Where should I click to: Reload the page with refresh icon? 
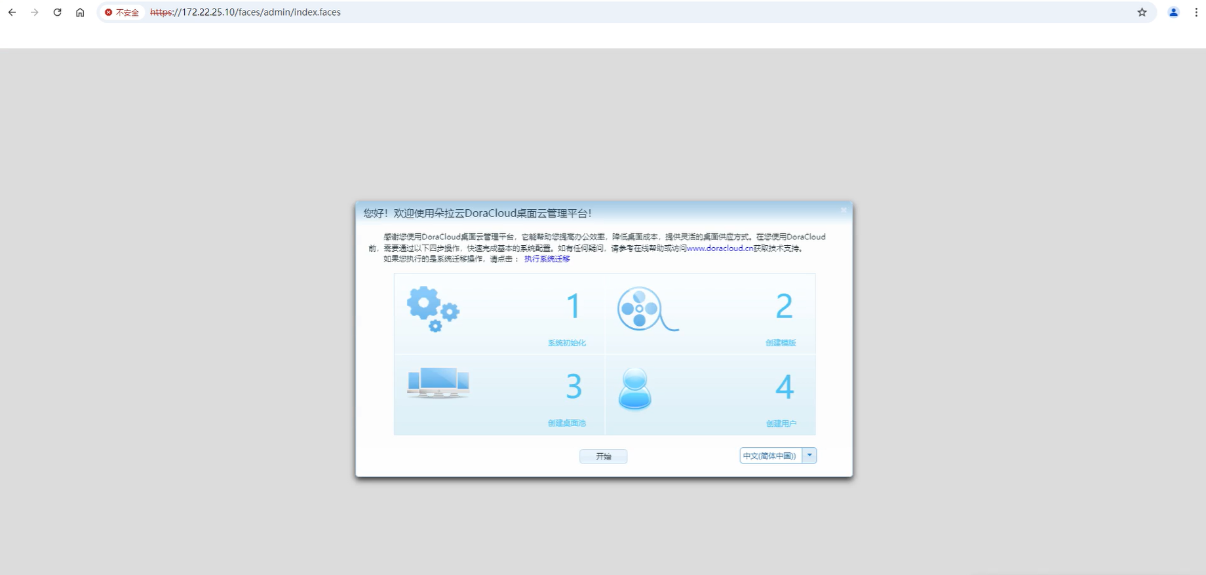pyautogui.click(x=58, y=12)
